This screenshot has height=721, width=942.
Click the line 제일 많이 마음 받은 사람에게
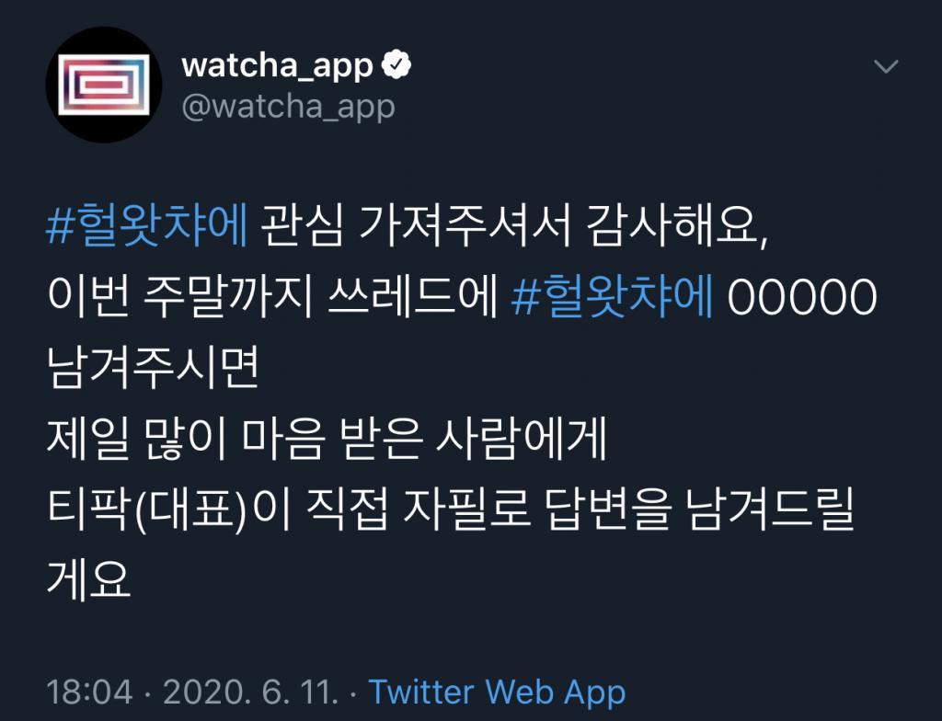(x=327, y=438)
